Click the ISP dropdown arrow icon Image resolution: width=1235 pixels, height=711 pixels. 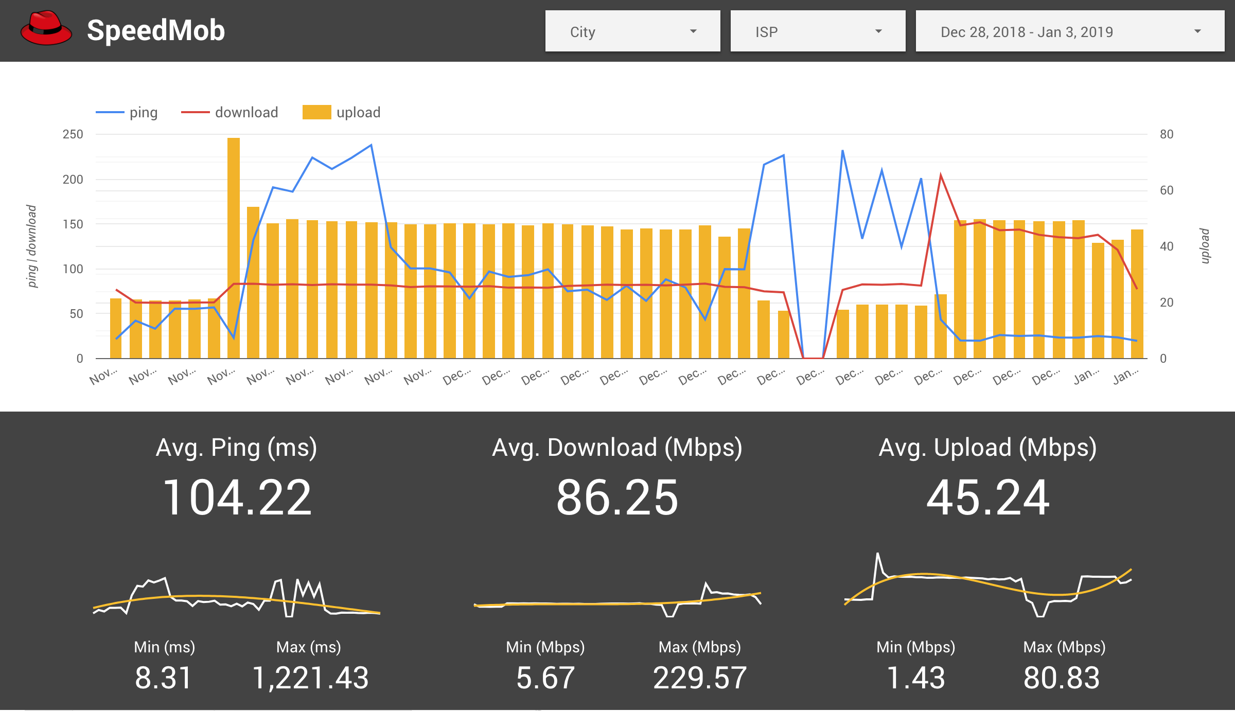878,32
